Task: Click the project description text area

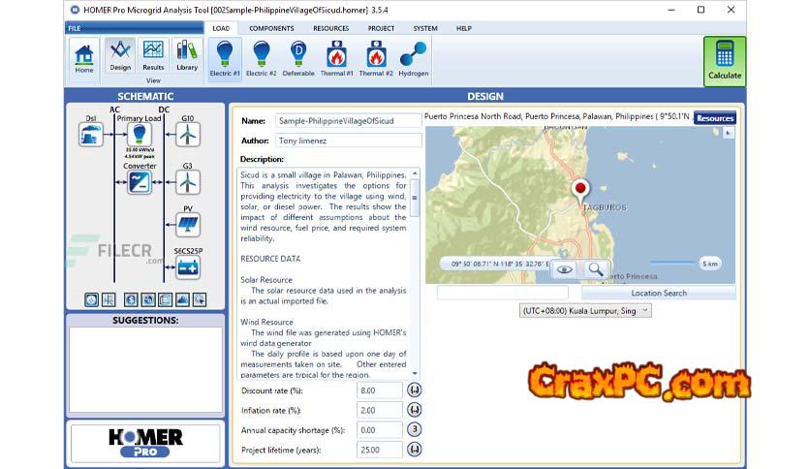Action: click(324, 273)
